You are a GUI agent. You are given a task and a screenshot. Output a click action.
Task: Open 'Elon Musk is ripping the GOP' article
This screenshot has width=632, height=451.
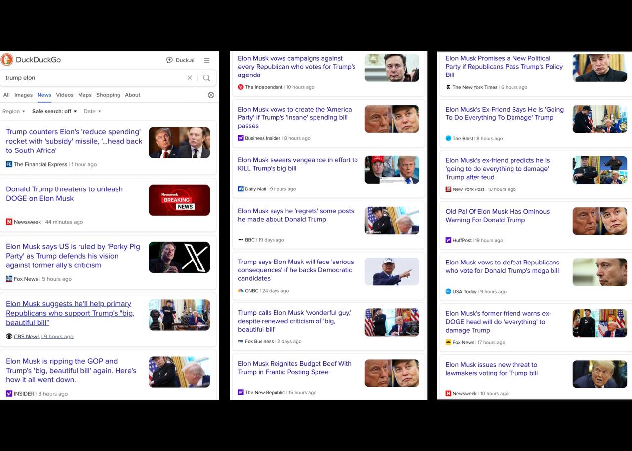[71, 371]
